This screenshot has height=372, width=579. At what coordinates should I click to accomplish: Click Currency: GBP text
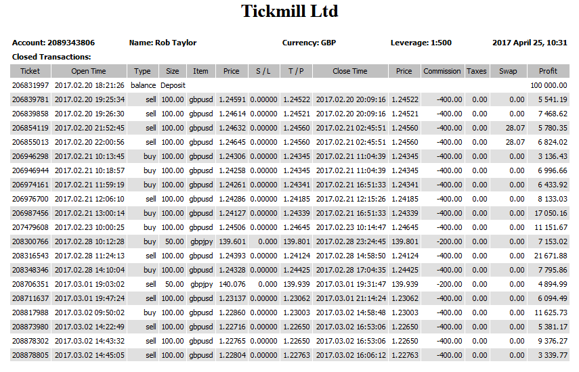pyautogui.click(x=309, y=43)
